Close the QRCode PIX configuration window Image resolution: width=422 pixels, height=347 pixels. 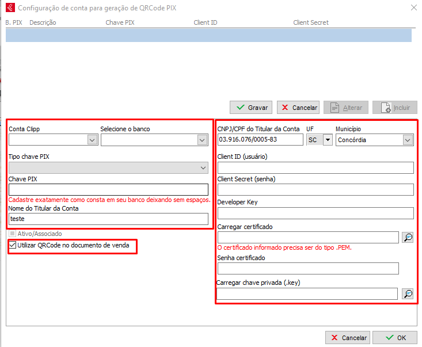coord(413,8)
